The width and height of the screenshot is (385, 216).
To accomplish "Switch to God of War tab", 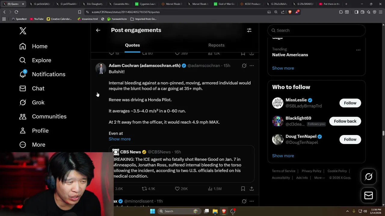I will coord(224,4).
